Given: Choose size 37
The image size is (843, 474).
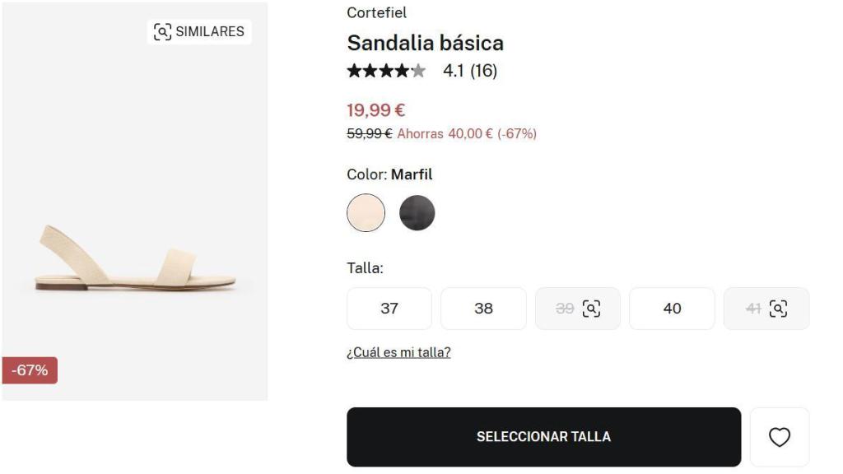Looking at the screenshot, I should click(389, 308).
